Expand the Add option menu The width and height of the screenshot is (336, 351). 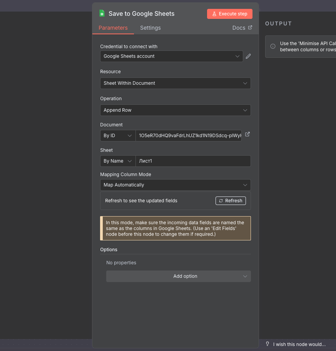179,276
